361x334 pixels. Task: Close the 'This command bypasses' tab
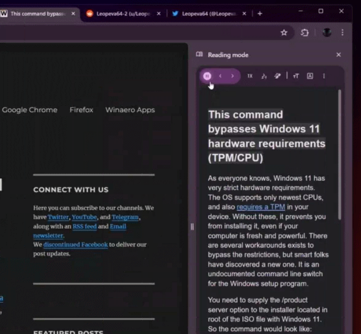point(73,14)
